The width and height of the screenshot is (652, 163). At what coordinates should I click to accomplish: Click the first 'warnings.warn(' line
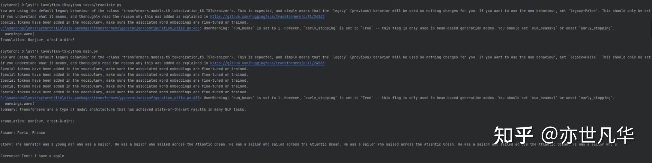(x=19, y=34)
